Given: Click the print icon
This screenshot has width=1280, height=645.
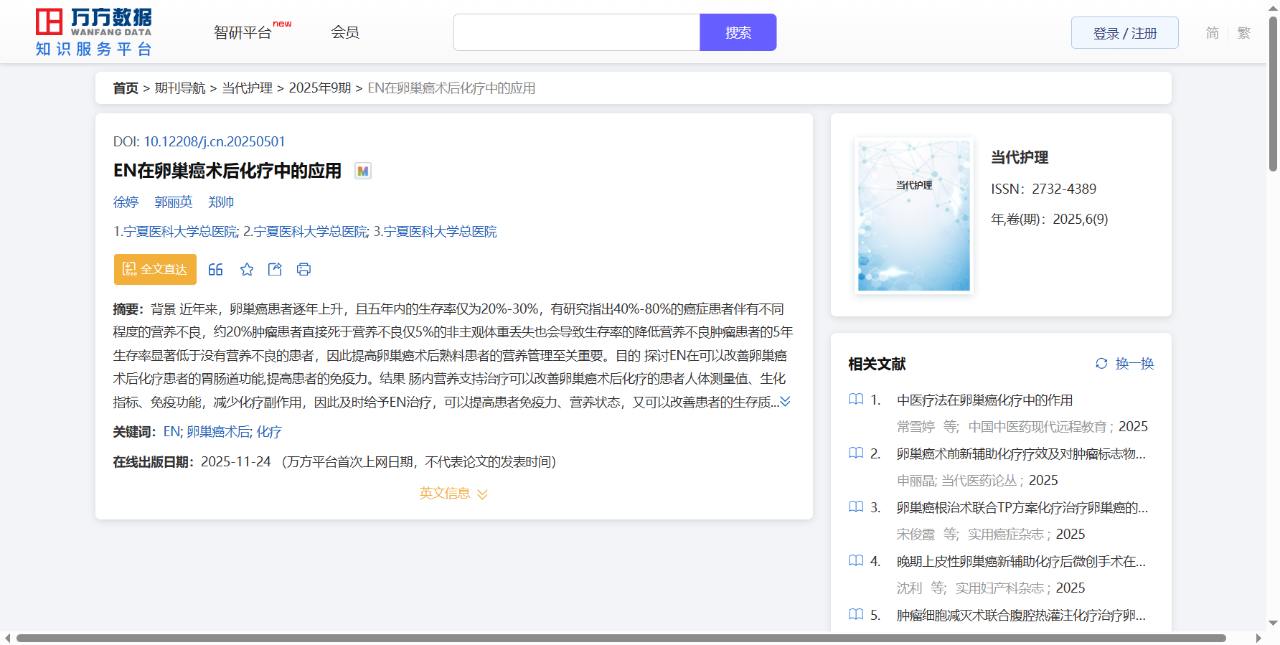Looking at the screenshot, I should pos(303,270).
